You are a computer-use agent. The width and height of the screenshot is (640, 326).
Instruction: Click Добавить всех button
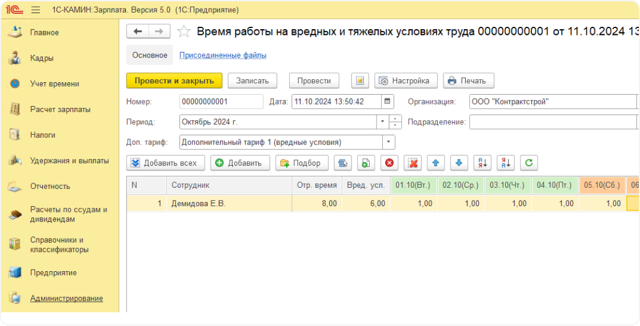[165, 163]
